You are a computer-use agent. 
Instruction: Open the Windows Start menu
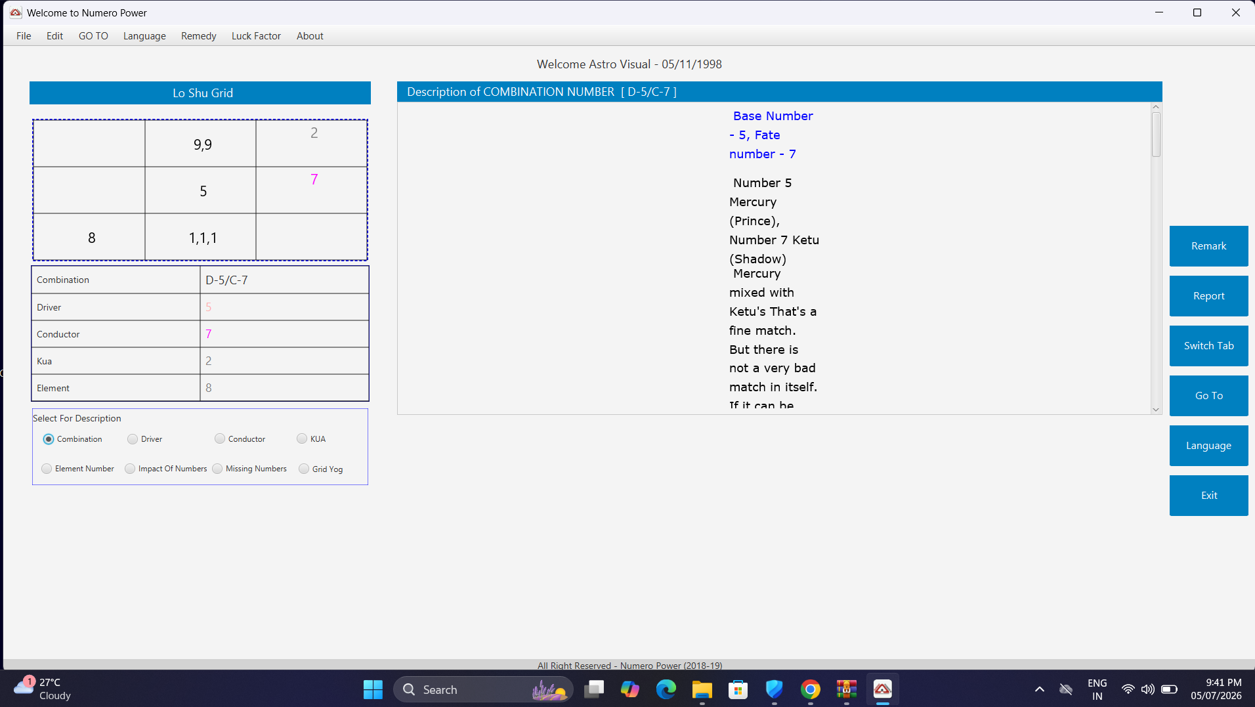(x=373, y=689)
